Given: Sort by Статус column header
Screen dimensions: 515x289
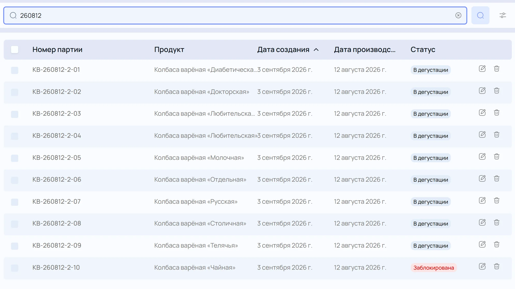Looking at the screenshot, I should [423, 50].
